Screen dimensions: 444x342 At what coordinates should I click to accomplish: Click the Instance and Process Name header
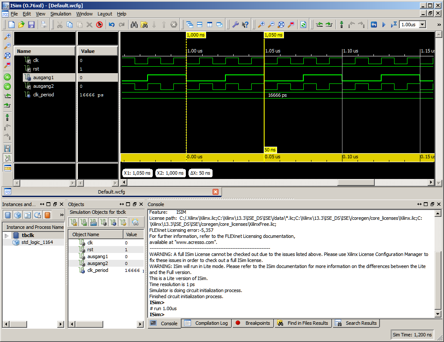[x=34, y=227]
